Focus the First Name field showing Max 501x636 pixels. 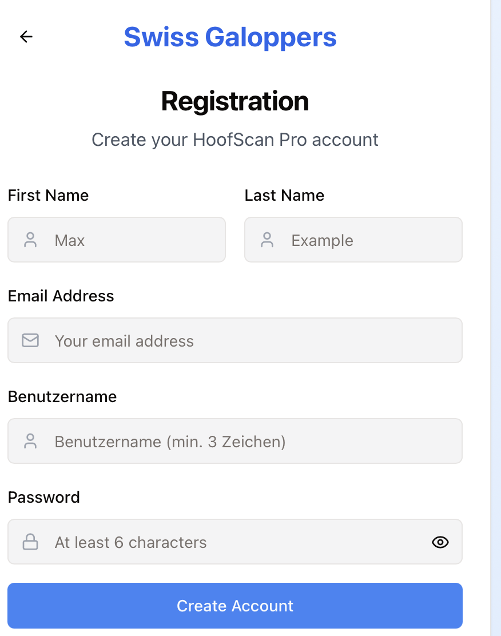click(132, 240)
